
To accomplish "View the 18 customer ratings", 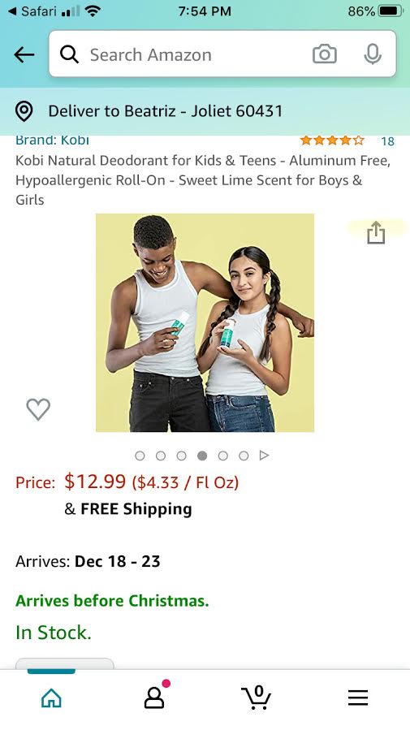I will click(387, 141).
